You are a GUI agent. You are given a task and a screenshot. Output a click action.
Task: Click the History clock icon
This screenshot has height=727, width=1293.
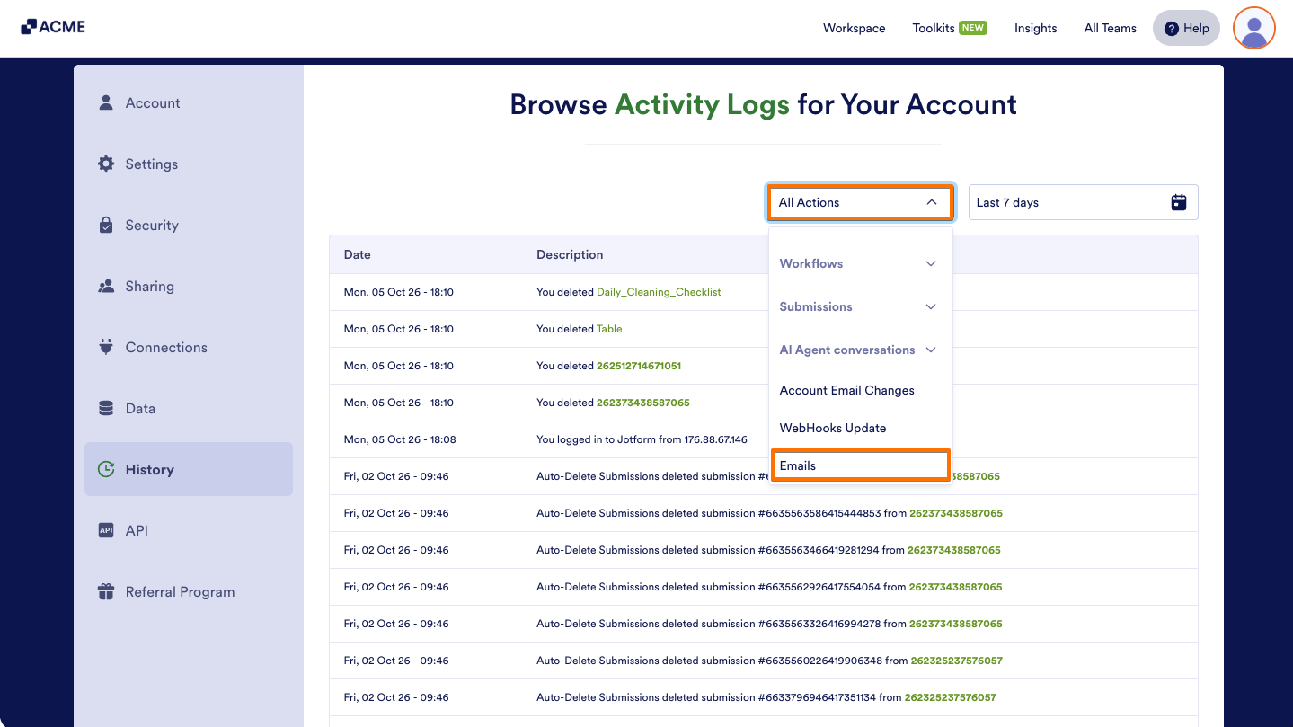[106, 469]
